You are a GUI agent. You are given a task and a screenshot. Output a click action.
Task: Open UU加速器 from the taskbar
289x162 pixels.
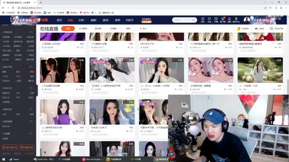coord(64,159)
